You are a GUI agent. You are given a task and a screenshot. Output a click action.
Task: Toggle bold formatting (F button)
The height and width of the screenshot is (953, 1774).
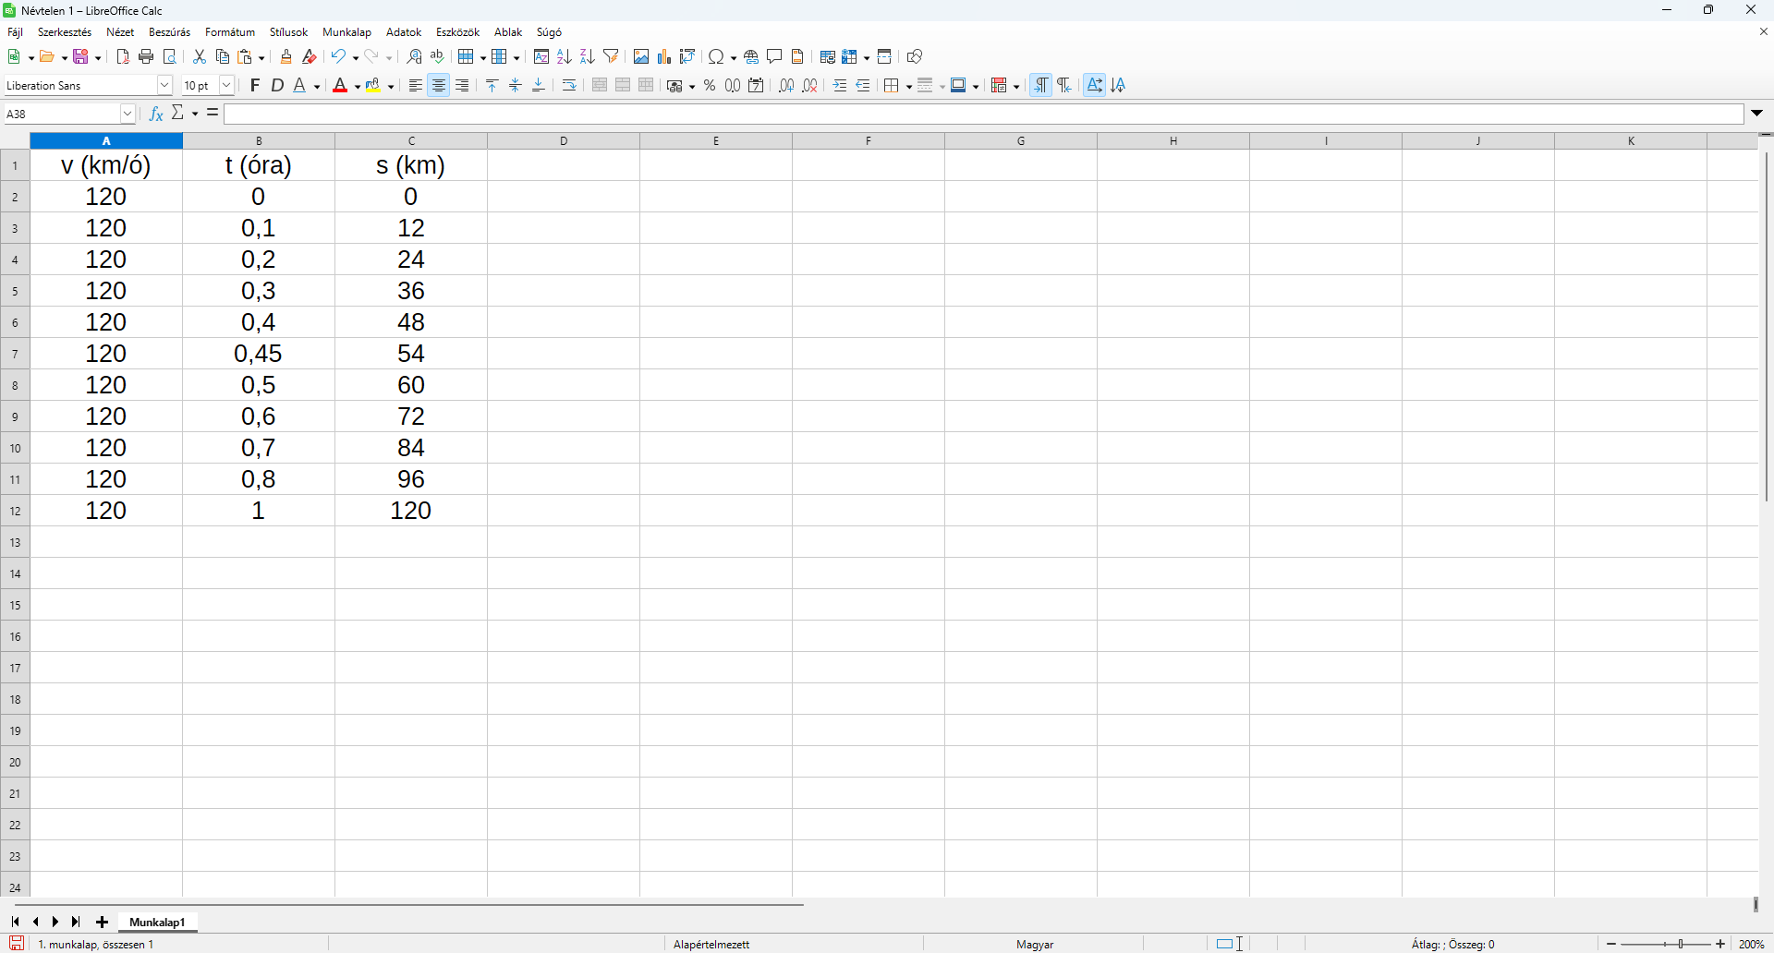(255, 86)
